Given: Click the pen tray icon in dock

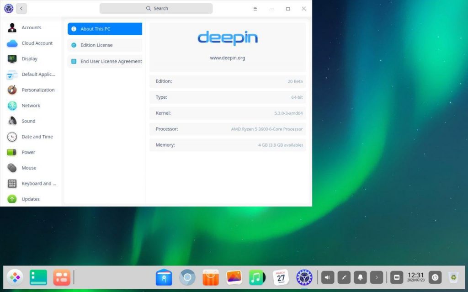Looking at the screenshot, I should coord(344,277).
